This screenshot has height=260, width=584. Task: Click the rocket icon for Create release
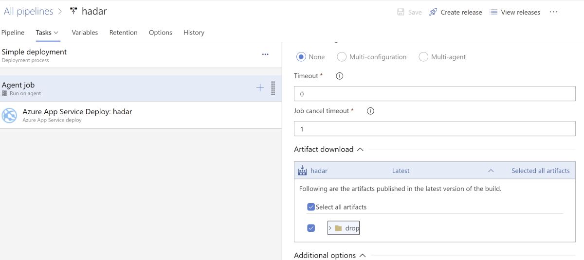tap(433, 12)
